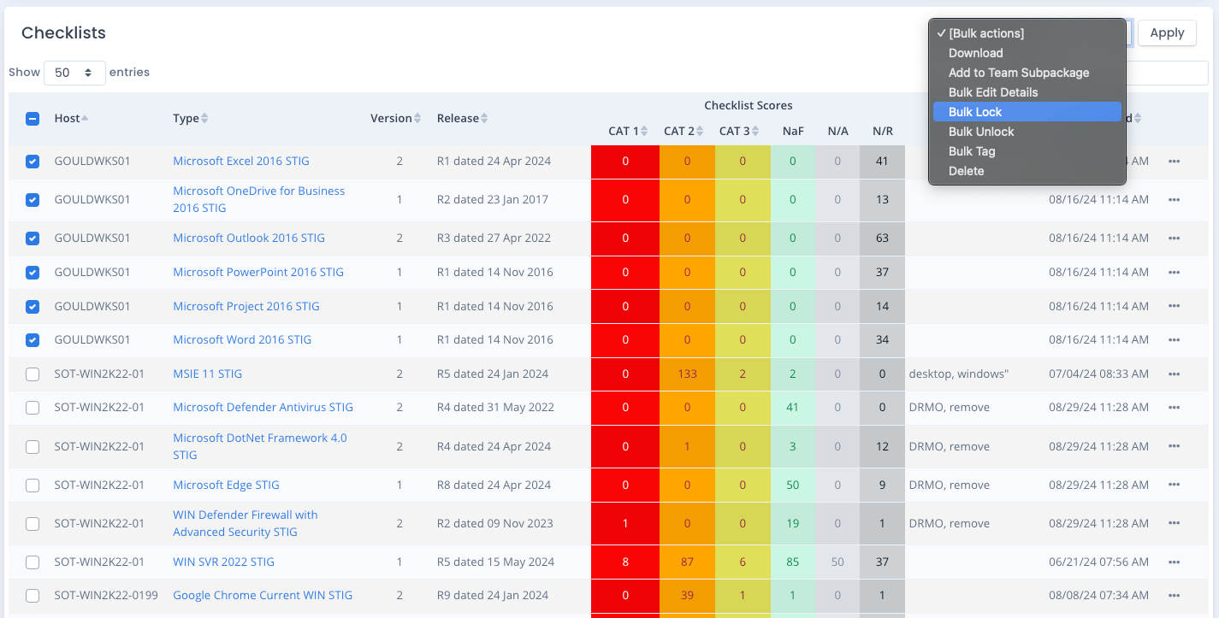The height and width of the screenshot is (618, 1219).
Task: Open row actions for Microsoft PowerPoint 2016 STIG
Action: 1174,272
